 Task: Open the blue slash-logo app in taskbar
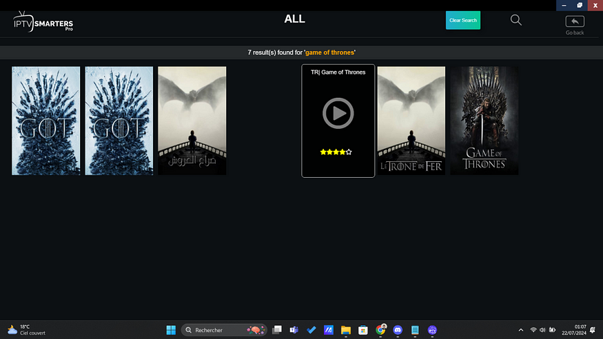[x=329, y=330]
